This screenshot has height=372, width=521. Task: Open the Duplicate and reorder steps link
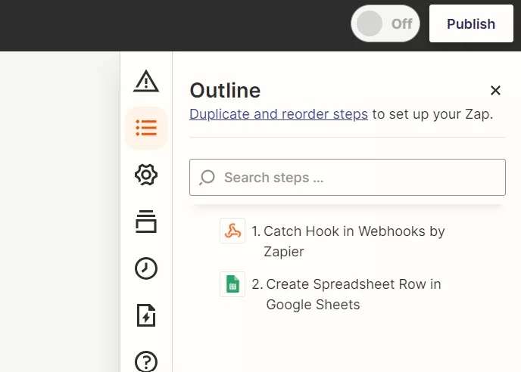pos(279,114)
